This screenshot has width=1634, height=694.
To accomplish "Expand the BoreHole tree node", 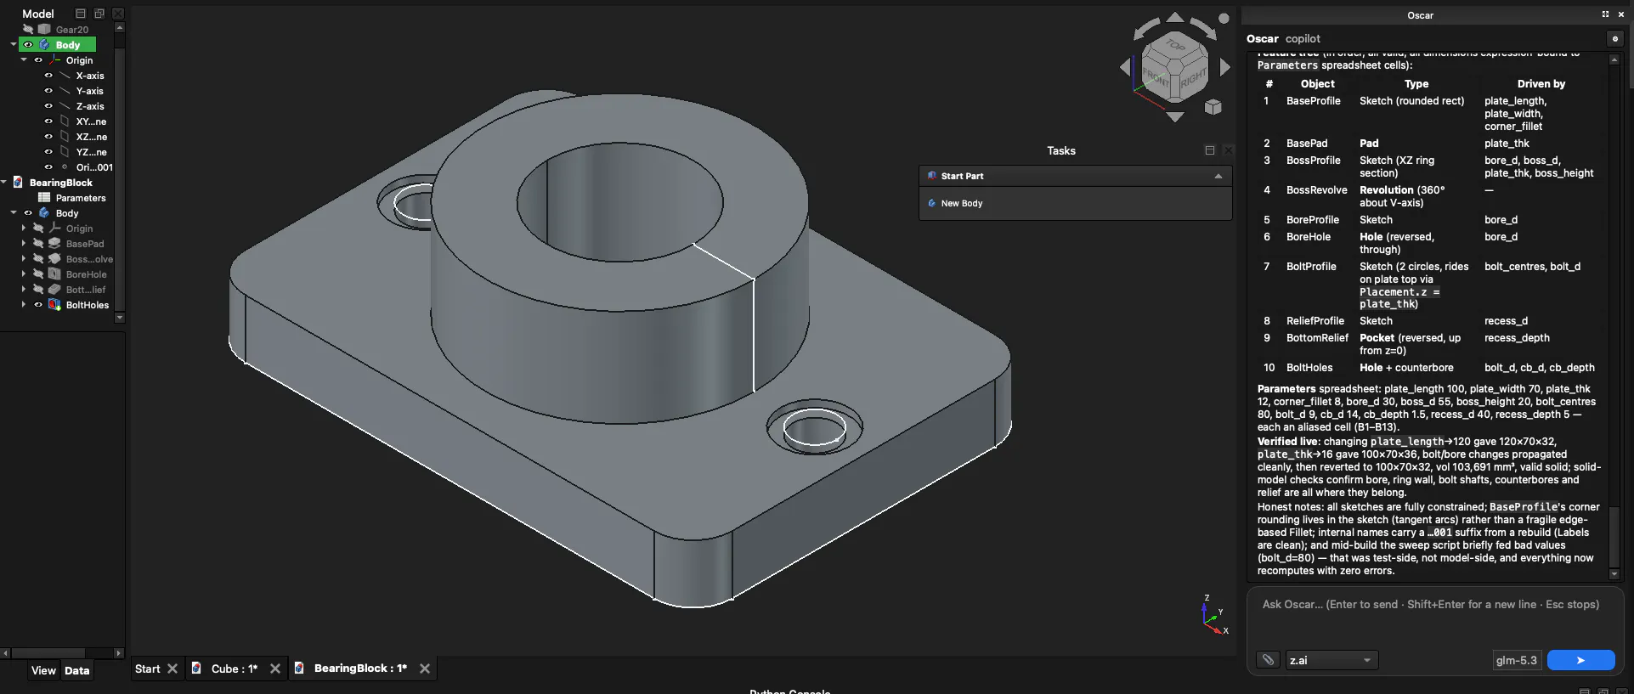I will [x=24, y=274].
